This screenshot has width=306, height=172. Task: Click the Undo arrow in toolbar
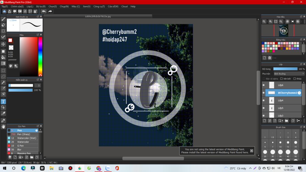coord(44,11)
